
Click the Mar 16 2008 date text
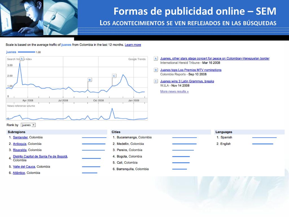pos(211,63)
